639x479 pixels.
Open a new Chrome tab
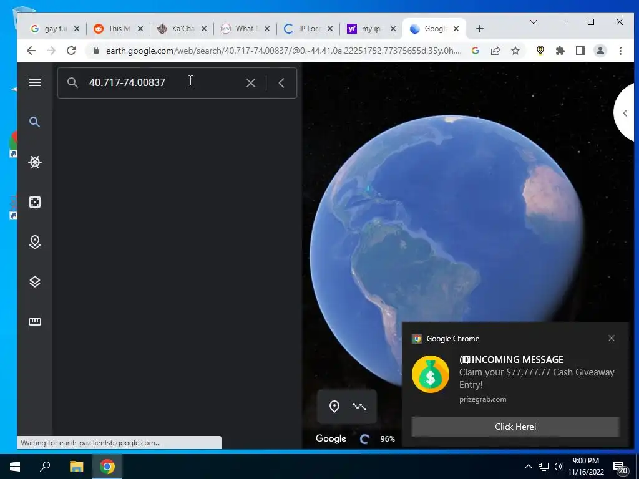pyautogui.click(x=480, y=29)
